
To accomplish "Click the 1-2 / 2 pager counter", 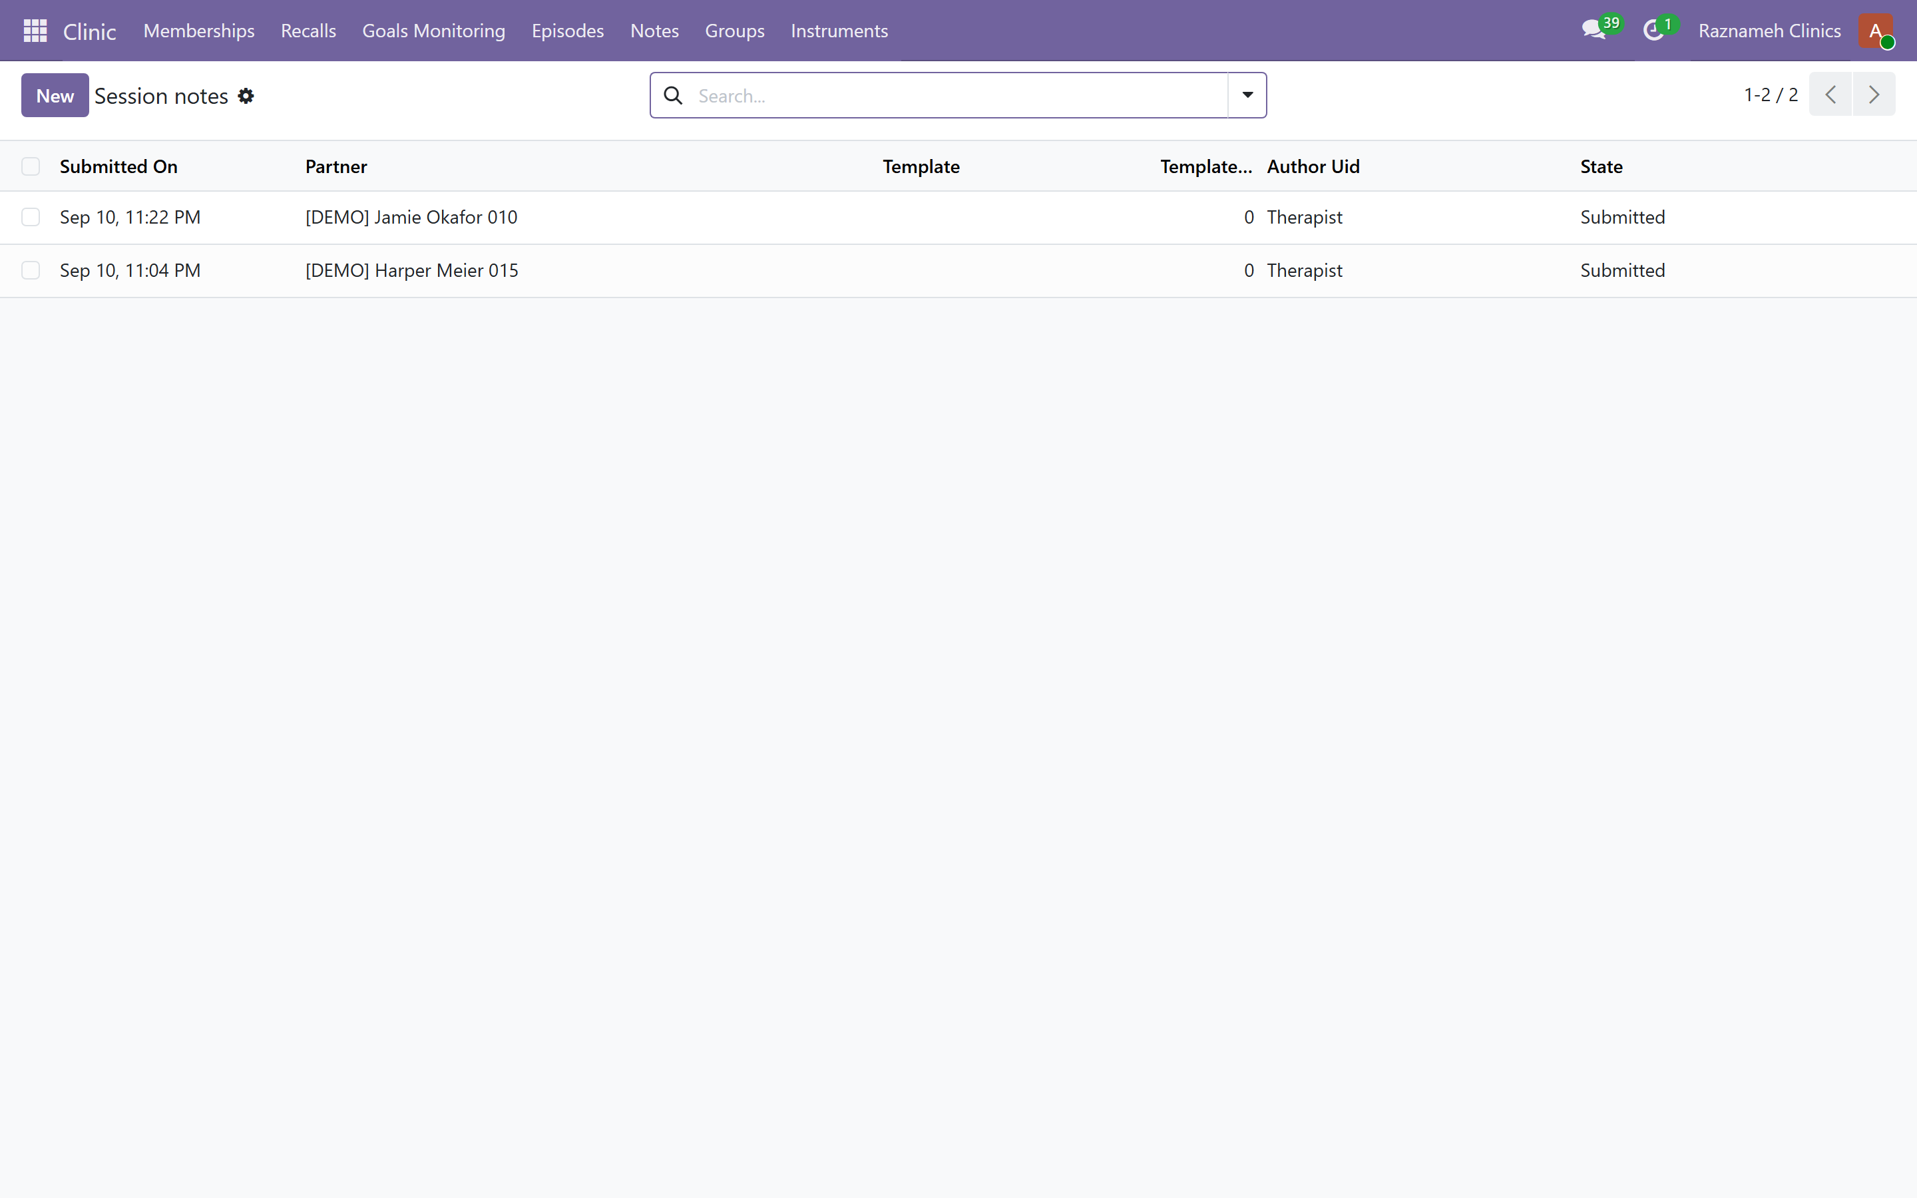I will pyautogui.click(x=1771, y=95).
